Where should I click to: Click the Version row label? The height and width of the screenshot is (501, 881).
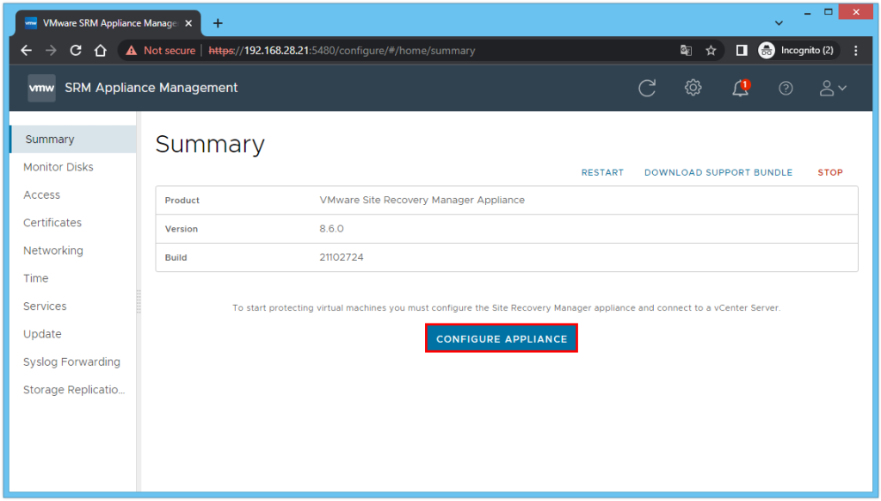click(182, 229)
